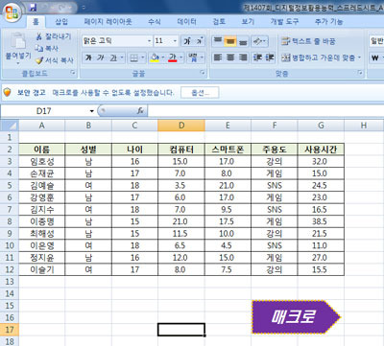Open borders dropdown arrow
This screenshot has width=384, height=346.
coord(143,58)
